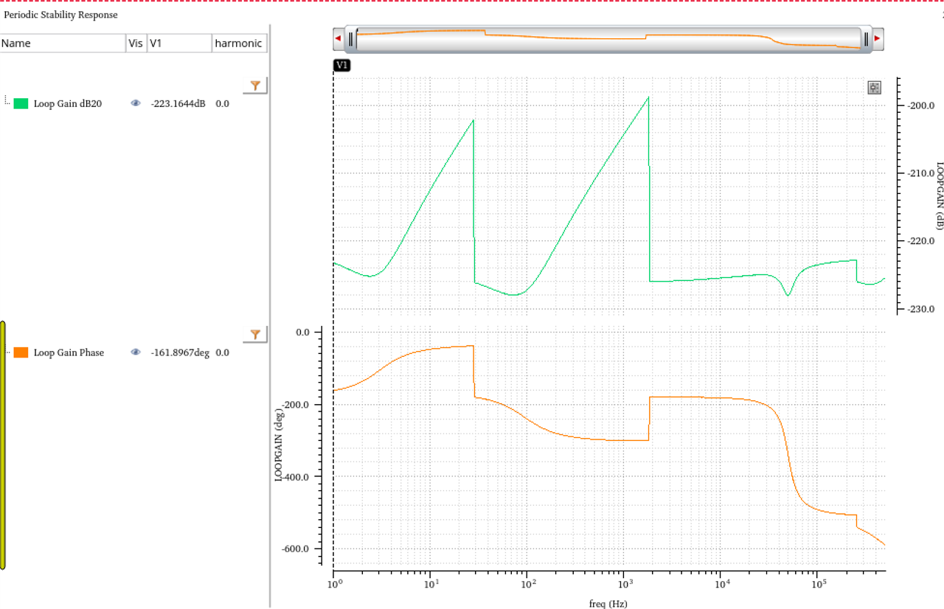The width and height of the screenshot is (944, 609).
Task: Click the yellow vertical bar at left edge
Action: (3, 445)
